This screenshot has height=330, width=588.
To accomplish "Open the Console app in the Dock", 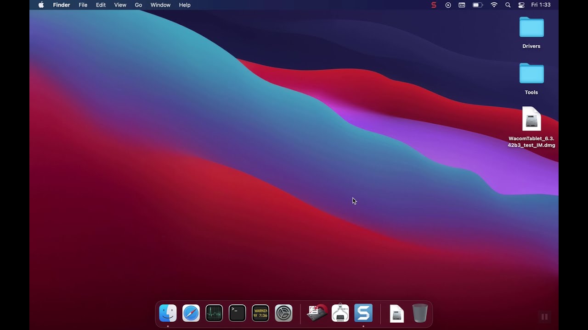I will pos(260,313).
